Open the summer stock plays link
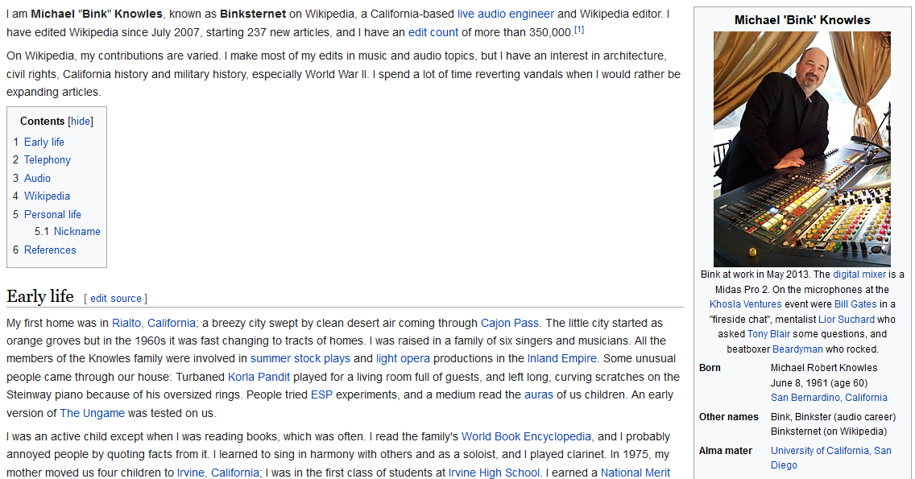 pyautogui.click(x=300, y=359)
